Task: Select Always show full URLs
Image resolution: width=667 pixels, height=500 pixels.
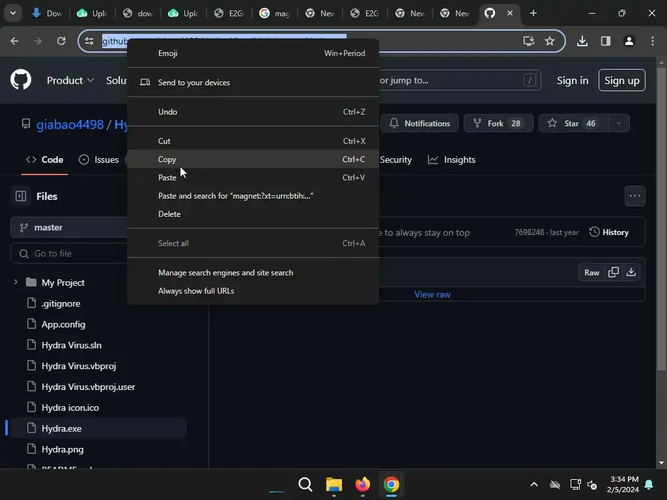Action: point(253,291)
